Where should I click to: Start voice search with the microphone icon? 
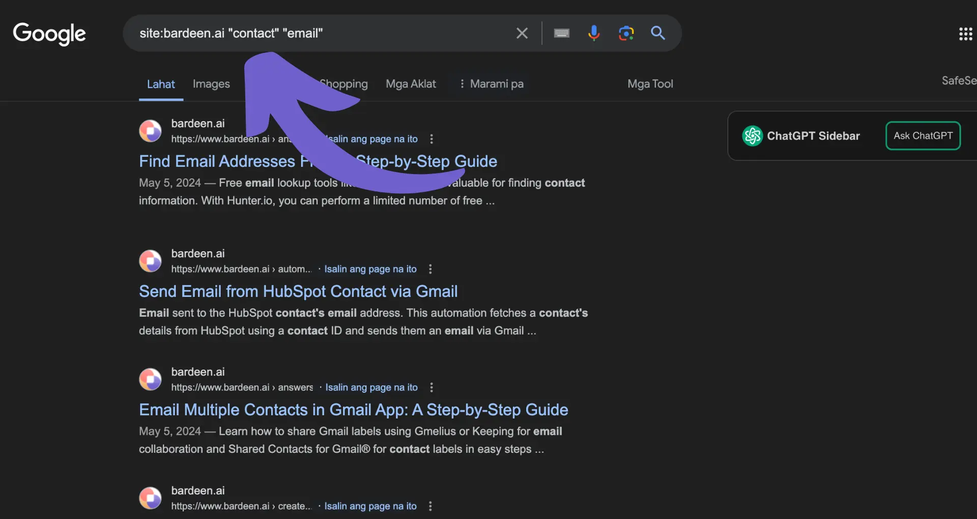[593, 33]
